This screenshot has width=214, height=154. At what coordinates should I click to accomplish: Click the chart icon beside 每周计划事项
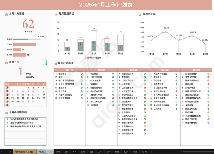click(55, 63)
